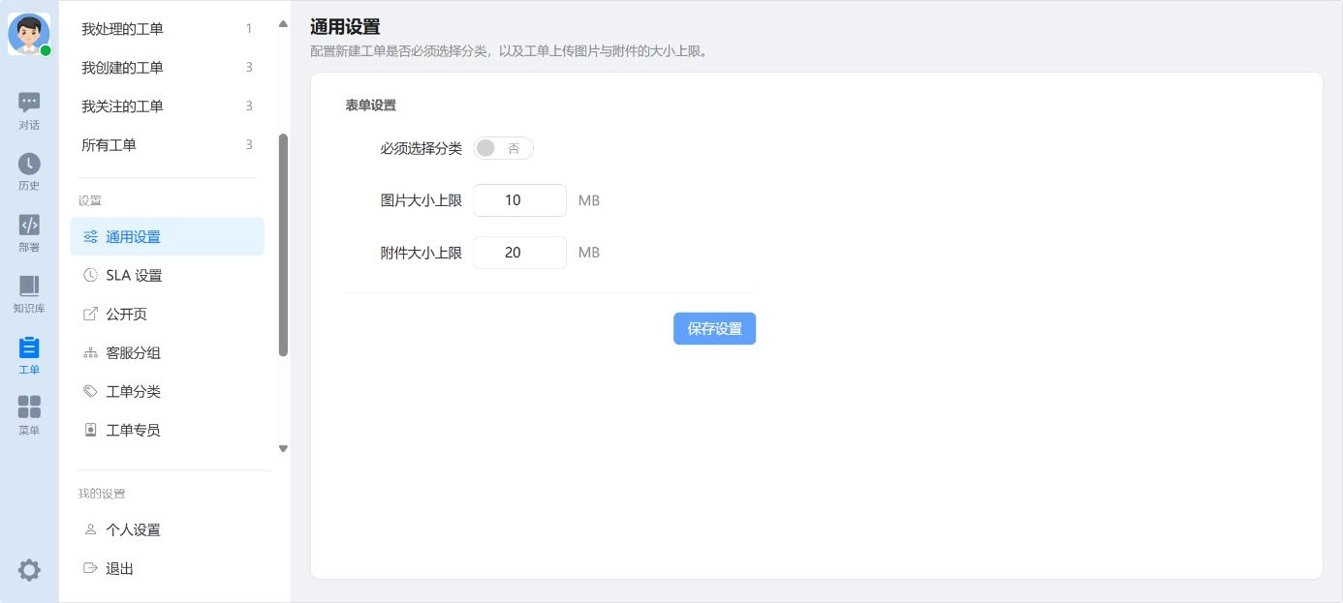Image resolution: width=1343 pixels, height=603 pixels.
Task: Go to 公开页 settings
Action: click(x=167, y=315)
